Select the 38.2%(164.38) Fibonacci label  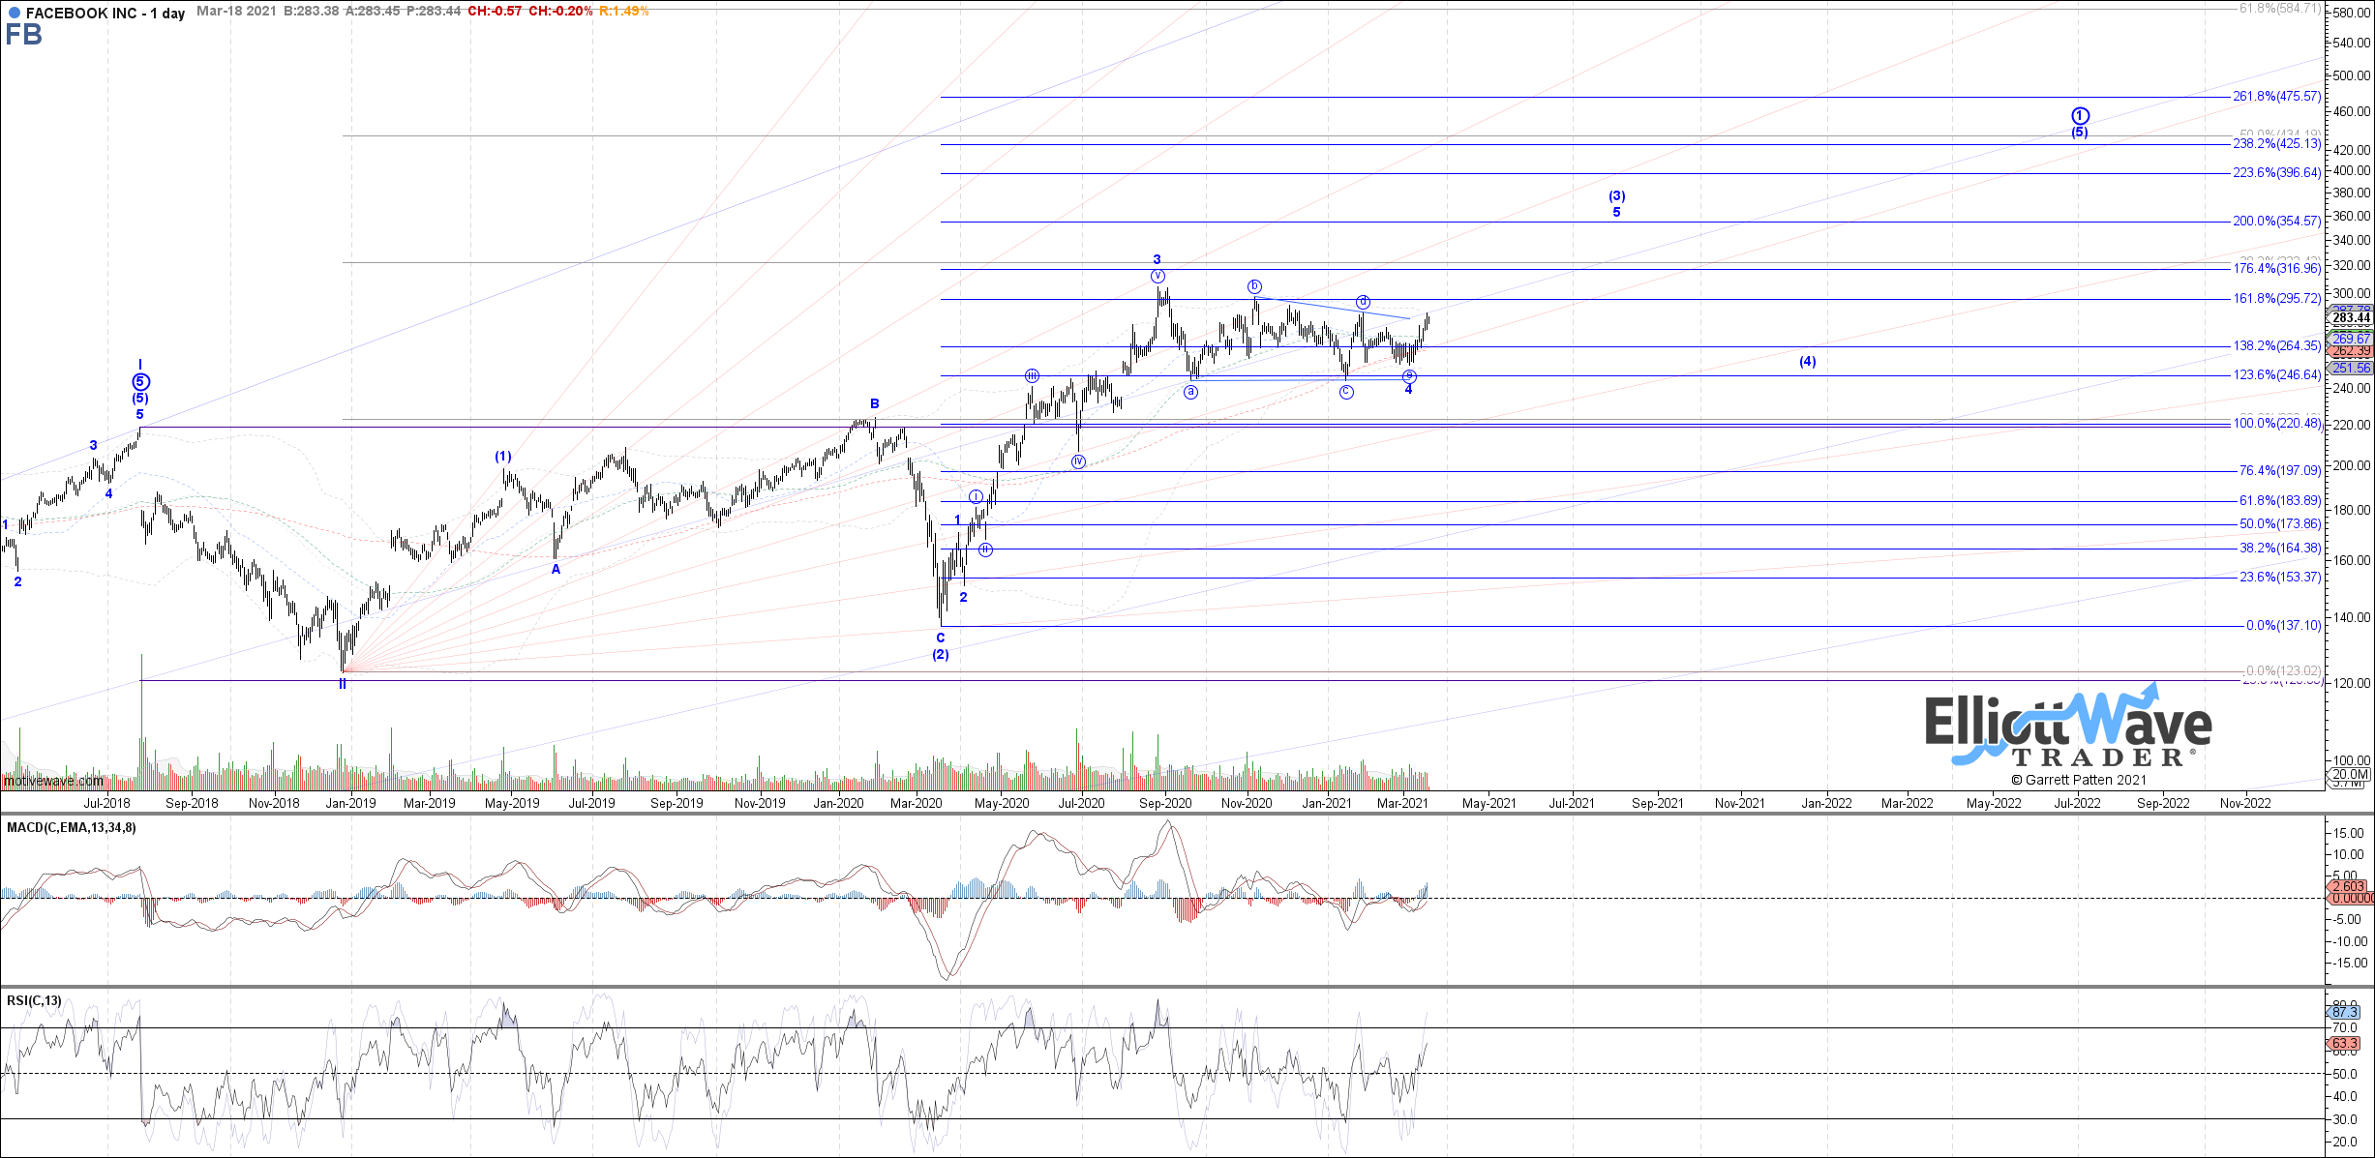tap(2280, 549)
